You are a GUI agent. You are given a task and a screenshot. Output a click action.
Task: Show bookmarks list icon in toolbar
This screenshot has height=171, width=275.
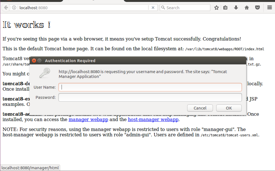coord(225,8)
